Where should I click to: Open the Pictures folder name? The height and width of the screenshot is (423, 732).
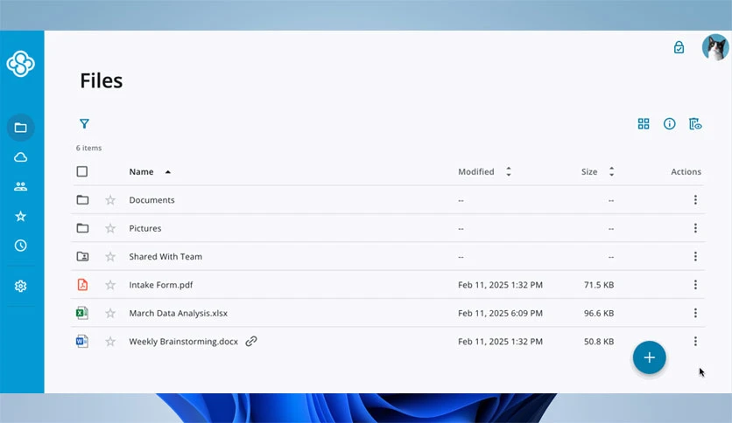pyautogui.click(x=145, y=228)
